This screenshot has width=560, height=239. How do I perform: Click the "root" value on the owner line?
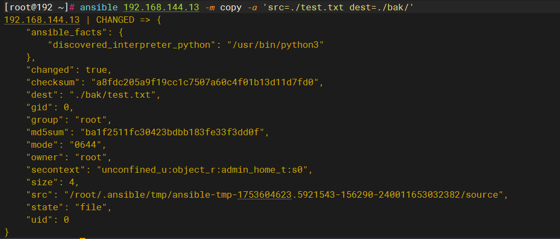tap(91, 157)
